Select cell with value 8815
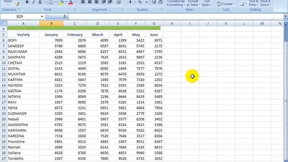288x162 pixels. pos(154,147)
